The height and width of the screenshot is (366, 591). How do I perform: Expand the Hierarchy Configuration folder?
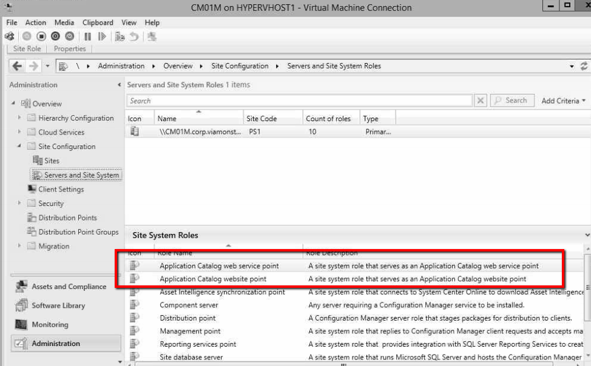click(x=19, y=118)
